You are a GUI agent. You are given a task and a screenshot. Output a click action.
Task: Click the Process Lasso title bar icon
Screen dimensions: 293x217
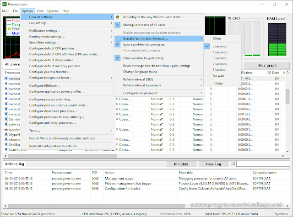click(4, 4)
